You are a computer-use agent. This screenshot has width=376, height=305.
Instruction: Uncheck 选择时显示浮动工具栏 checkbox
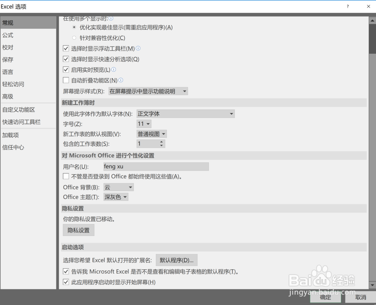click(66, 48)
